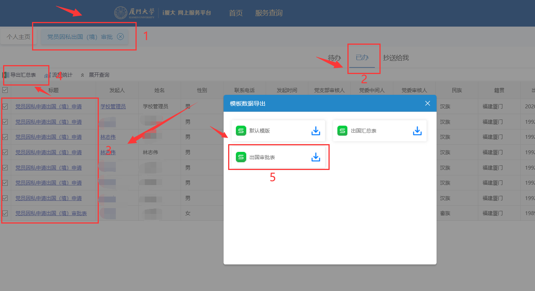Open the 服务查询 menu

pyautogui.click(x=269, y=13)
